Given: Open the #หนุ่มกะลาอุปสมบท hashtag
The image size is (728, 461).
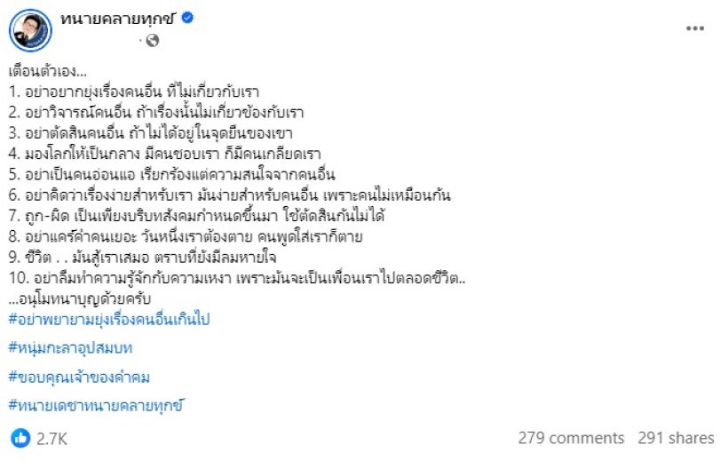Looking at the screenshot, I should pyautogui.click(x=79, y=348).
